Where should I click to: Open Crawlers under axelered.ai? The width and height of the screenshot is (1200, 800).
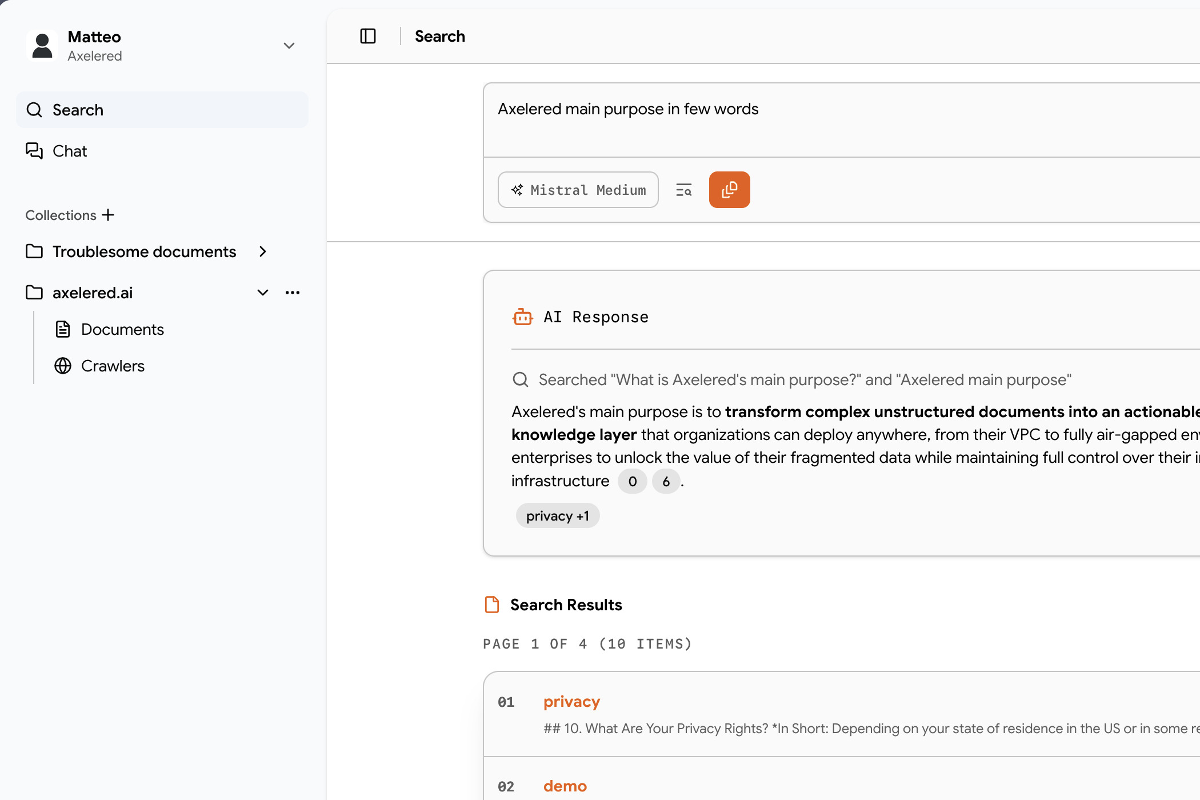click(113, 366)
